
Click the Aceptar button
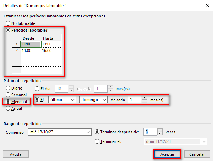pyautogui.click(x=167, y=154)
